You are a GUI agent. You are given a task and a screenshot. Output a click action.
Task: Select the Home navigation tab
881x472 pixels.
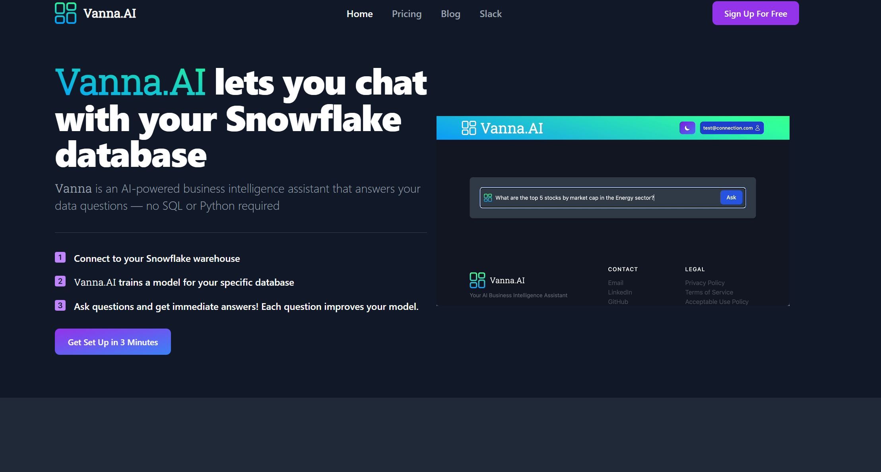tap(359, 13)
